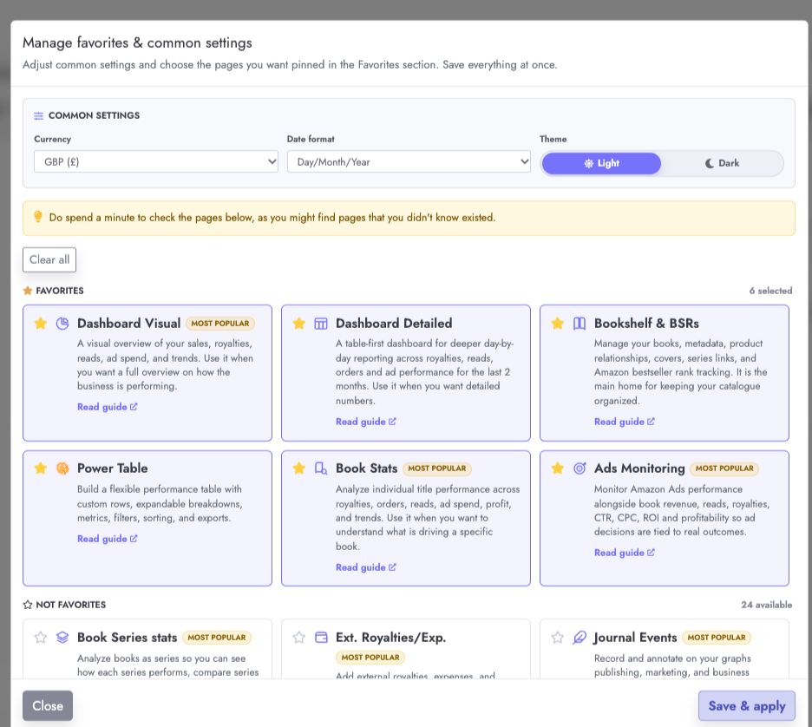Screen dimensions: 812x727
Task: Click the lightbulb tip icon
Action: coord(38,216)
